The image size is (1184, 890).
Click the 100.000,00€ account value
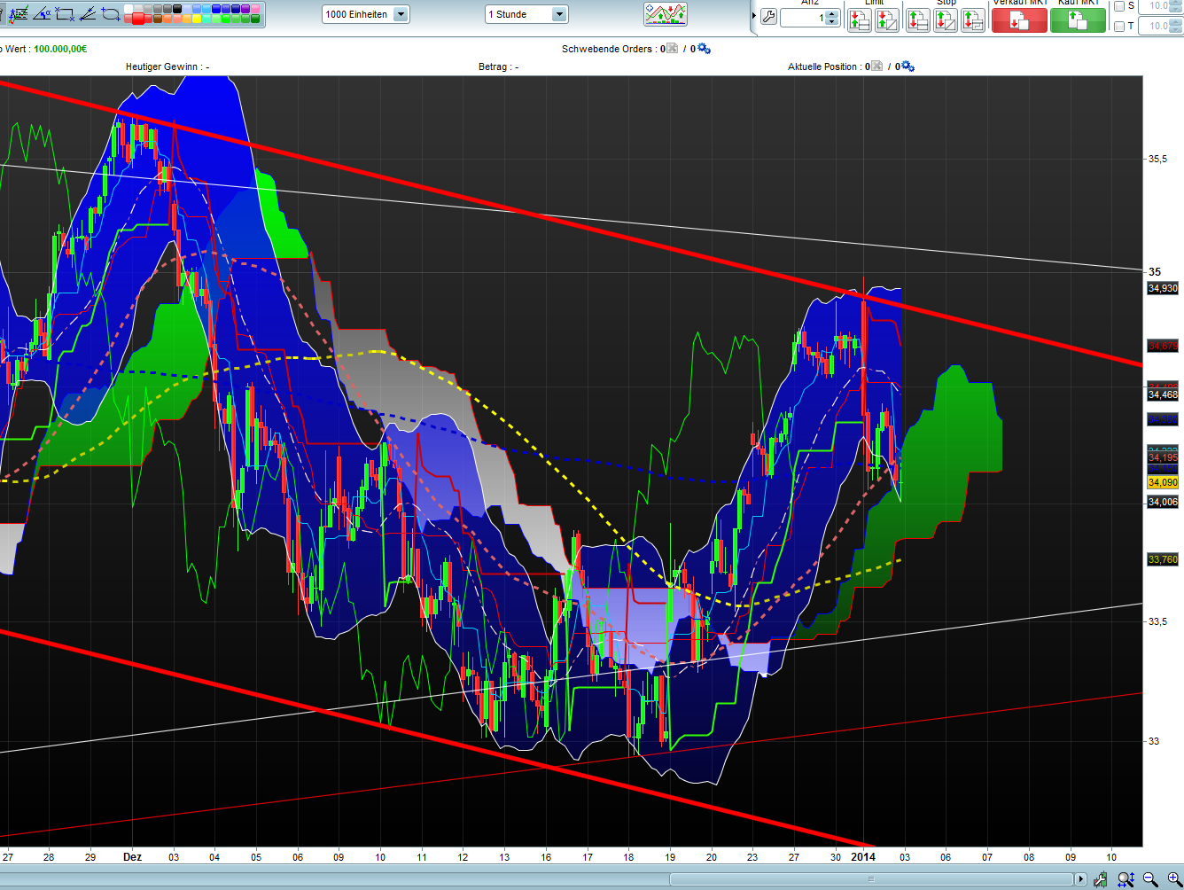pyautogui.click(x=60, y=49)
